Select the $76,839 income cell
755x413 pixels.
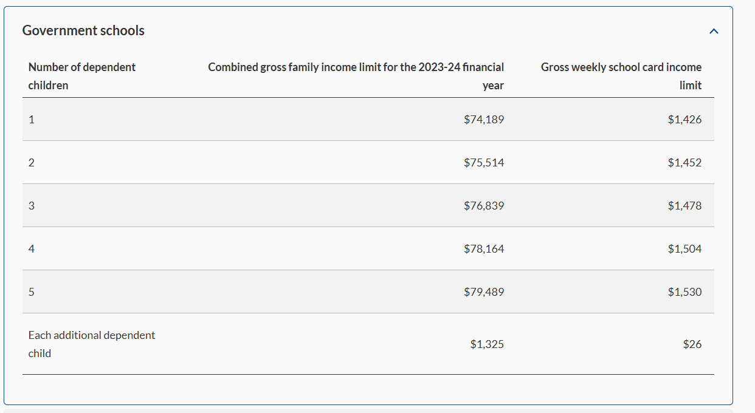click(484, 206)
